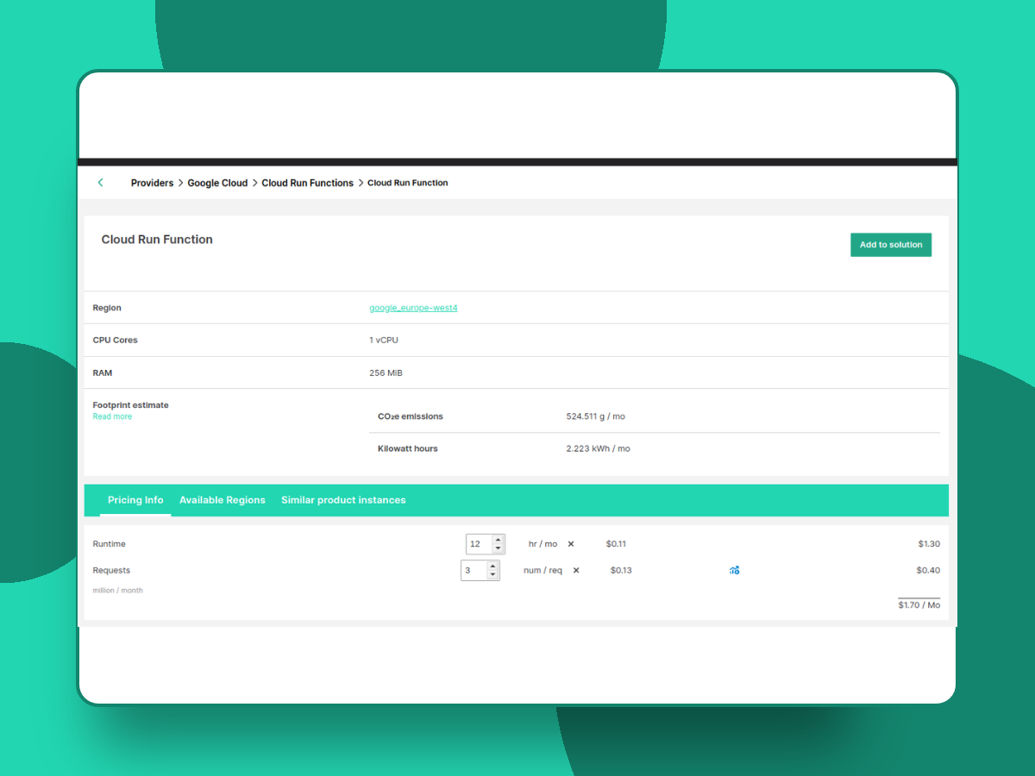Click the num / req unit label
Screen dimensions: 1035x776
[x=543, y=570]
